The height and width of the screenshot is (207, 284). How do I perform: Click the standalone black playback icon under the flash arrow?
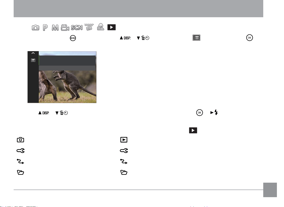(x=193, y=130)
